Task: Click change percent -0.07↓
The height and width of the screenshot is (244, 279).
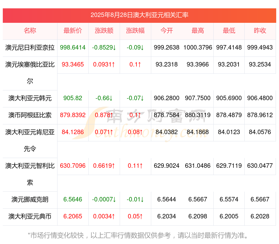Action: 135,98
